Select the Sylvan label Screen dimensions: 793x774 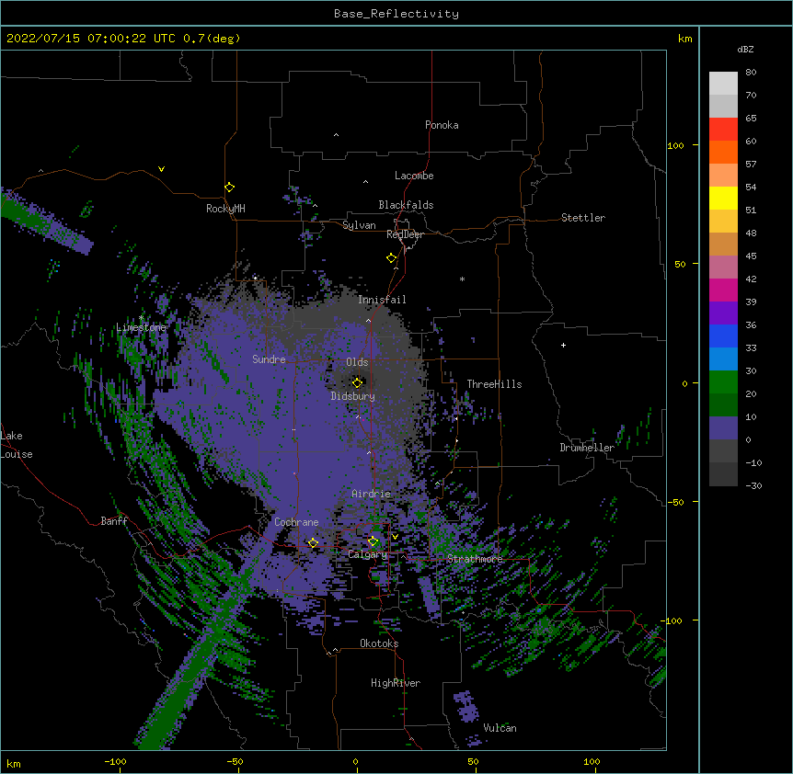(359, 225)
